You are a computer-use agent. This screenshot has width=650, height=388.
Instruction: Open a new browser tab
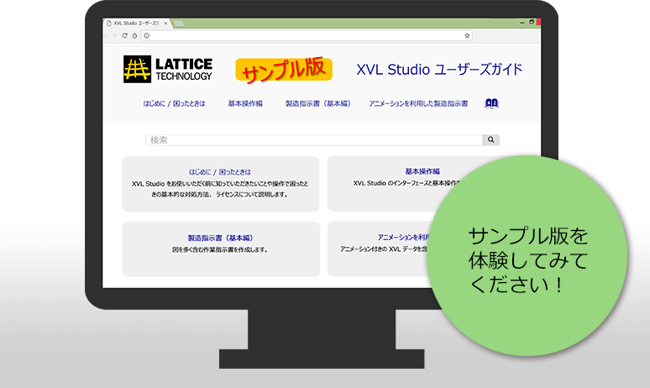coord(179,24)
